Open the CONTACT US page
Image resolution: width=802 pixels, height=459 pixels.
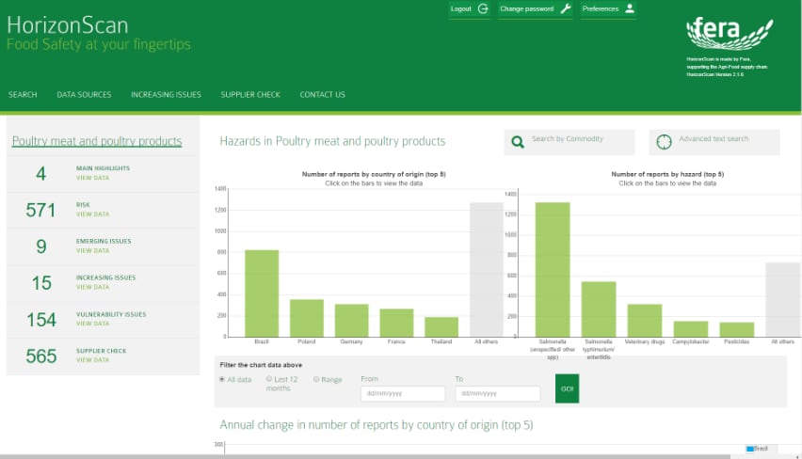pos(322,95)
